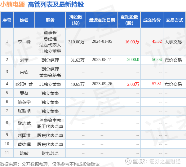Click the 财务总监 position cell

pos(50,153)
